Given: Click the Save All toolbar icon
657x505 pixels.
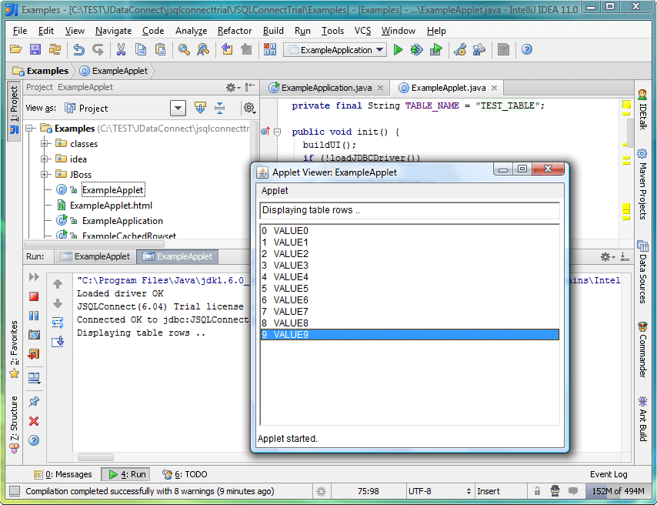Looking at the screenshot, I should 35,50.
